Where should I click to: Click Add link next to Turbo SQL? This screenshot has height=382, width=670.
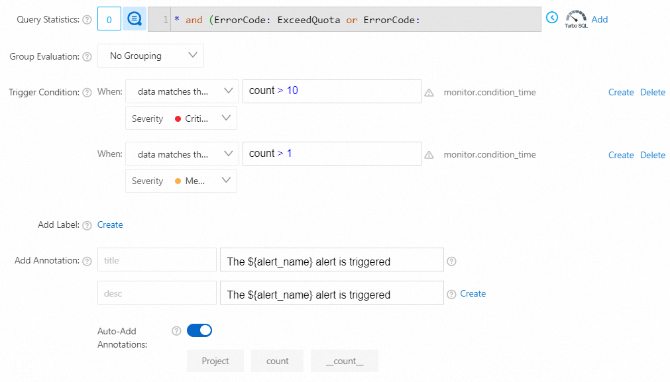tap(600, 19)
